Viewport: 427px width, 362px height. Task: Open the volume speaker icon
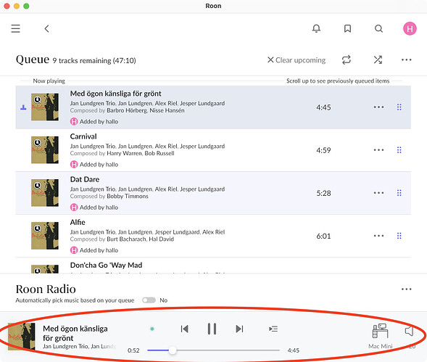coord(410,332)
